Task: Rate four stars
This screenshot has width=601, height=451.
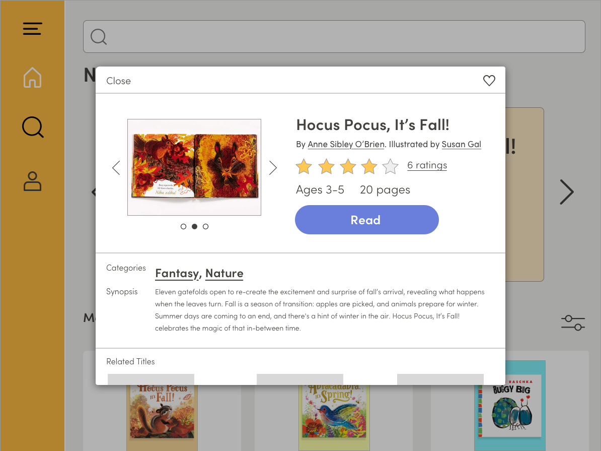Action: [x=369, y=167]
